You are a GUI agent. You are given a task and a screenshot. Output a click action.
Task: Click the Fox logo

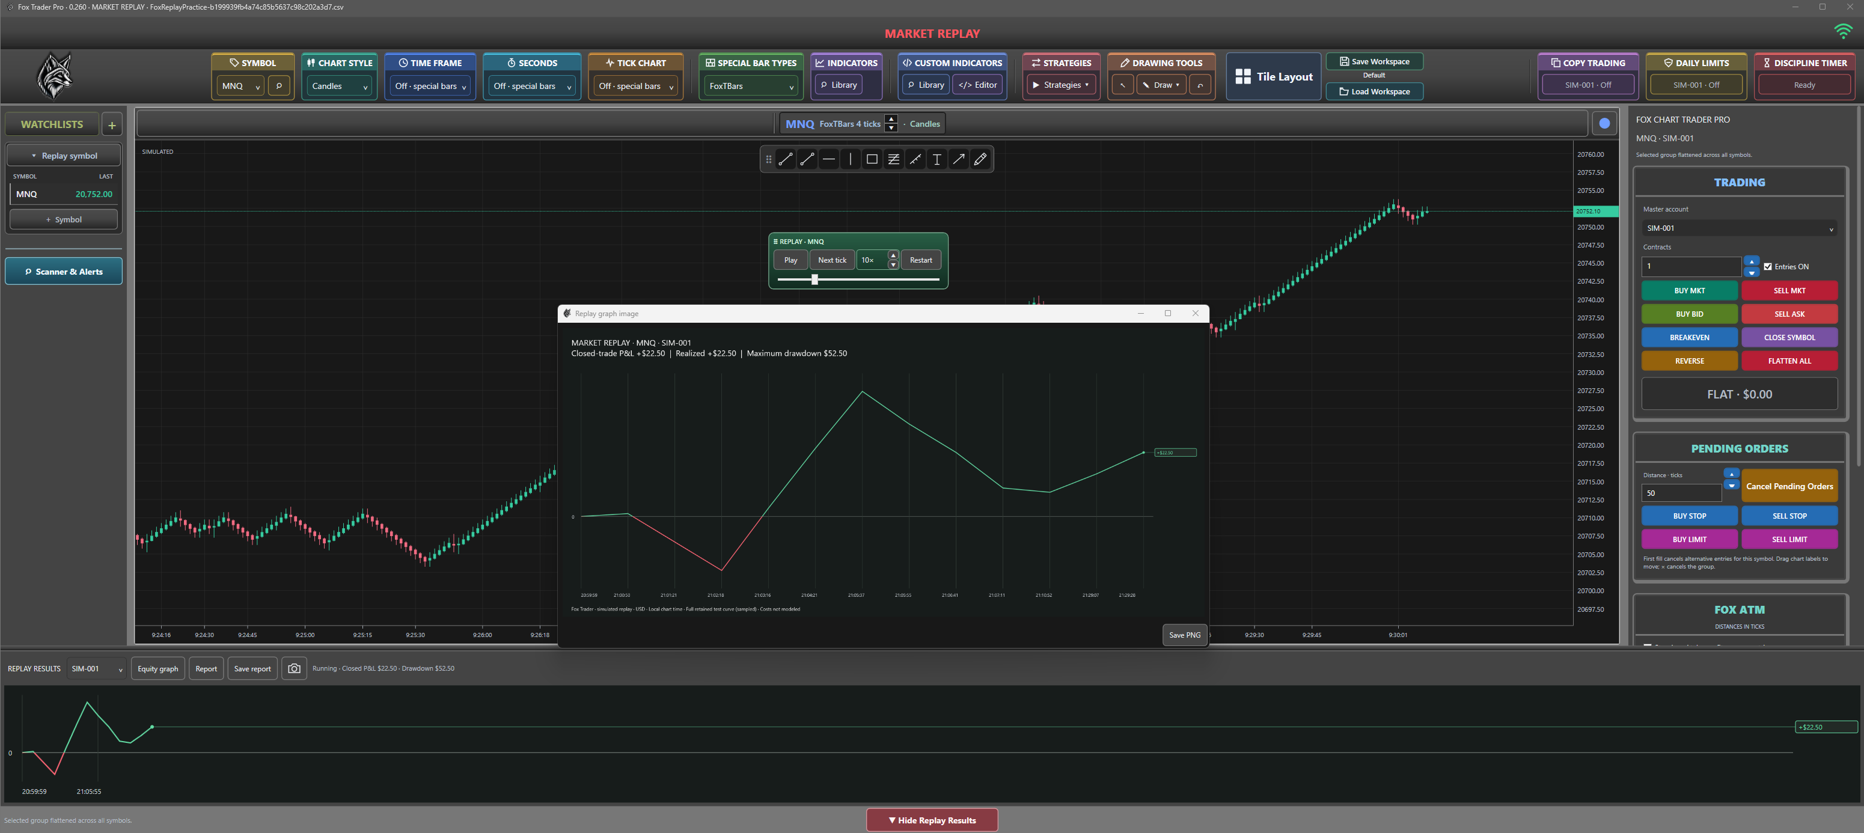pyautogui.click(x=54, y=76)
